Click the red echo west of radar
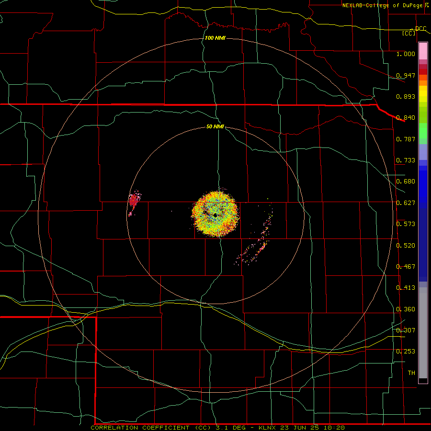 (x=134, y=201)
